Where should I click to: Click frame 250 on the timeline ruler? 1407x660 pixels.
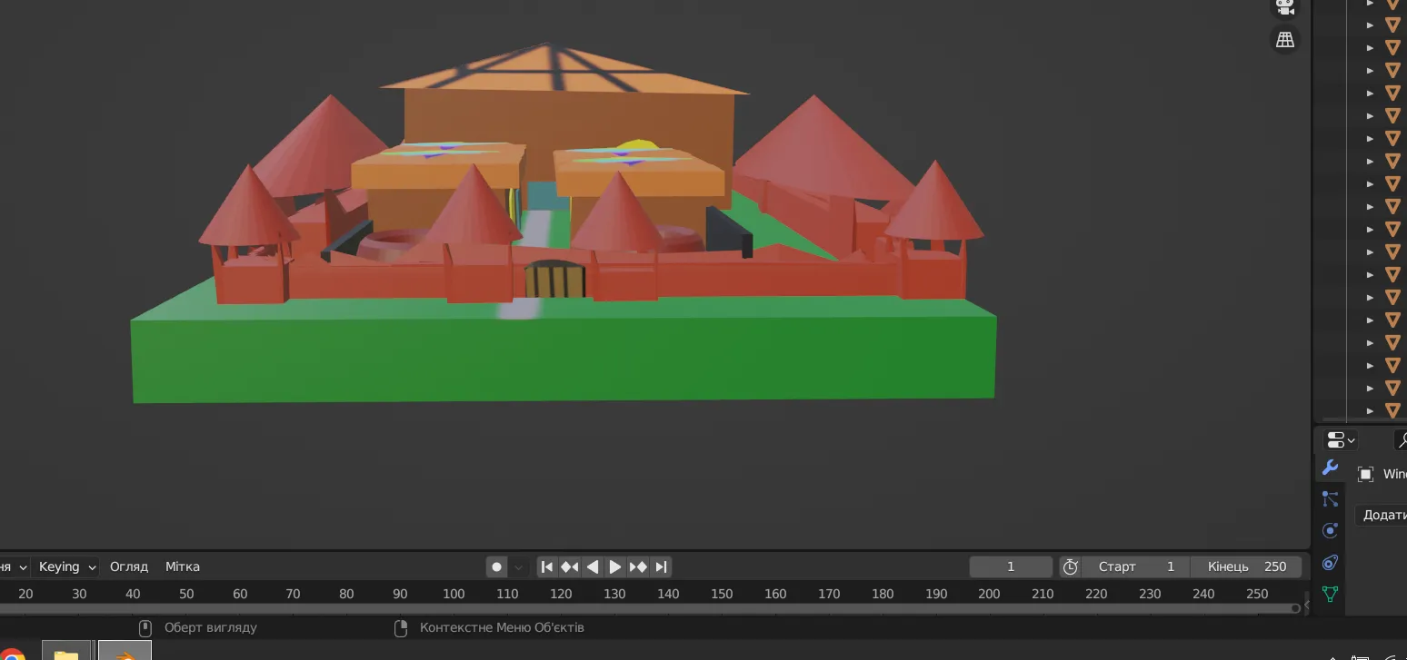tap(1257, 594)
